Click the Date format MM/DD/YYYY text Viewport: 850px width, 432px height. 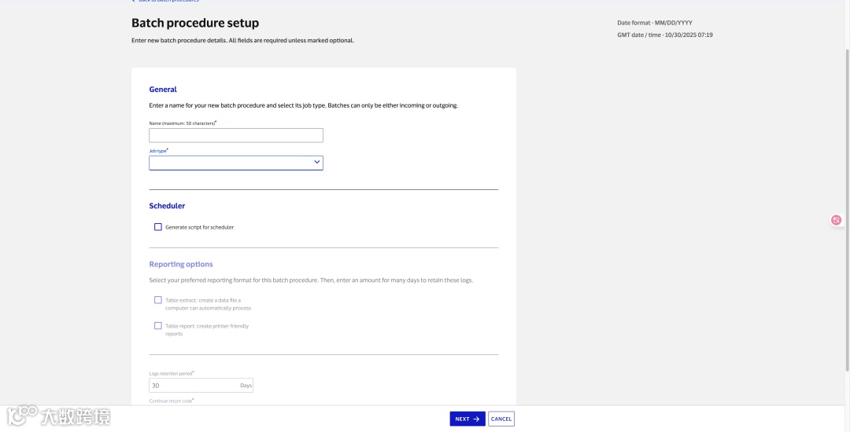coord(655,23)
